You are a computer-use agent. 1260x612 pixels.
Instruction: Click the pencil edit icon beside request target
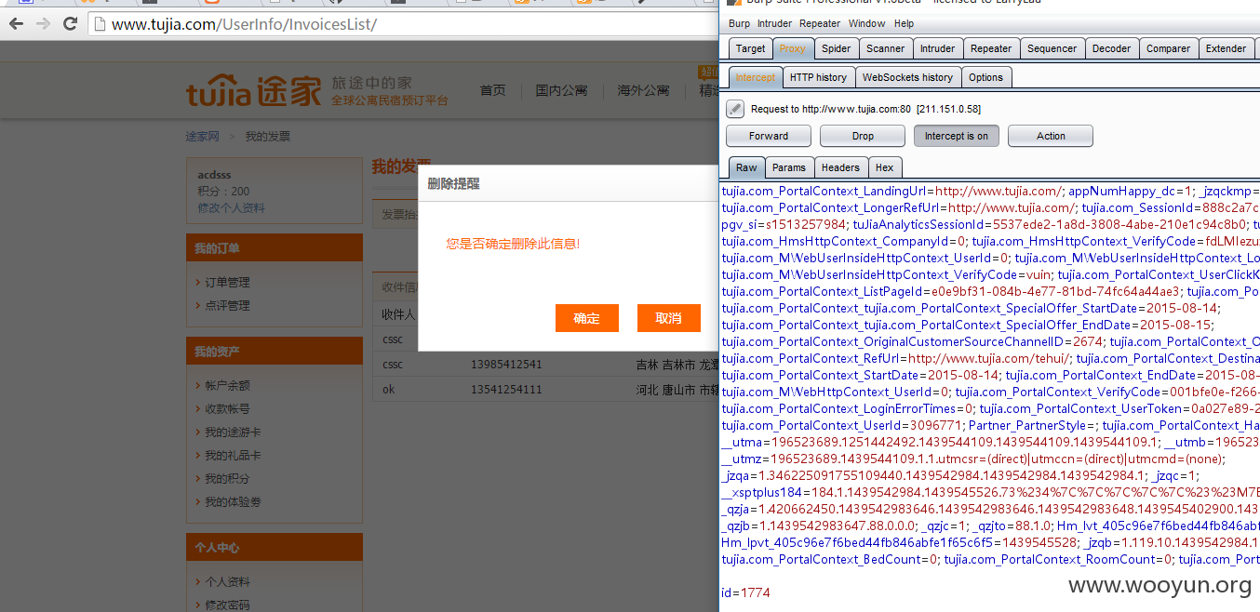pos(735,109)
